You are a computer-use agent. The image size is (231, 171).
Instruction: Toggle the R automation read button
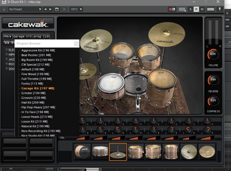click(x=196, y=9)
